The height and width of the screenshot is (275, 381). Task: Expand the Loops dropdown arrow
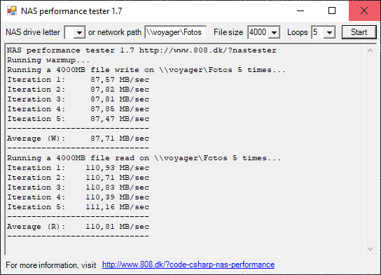329,32
